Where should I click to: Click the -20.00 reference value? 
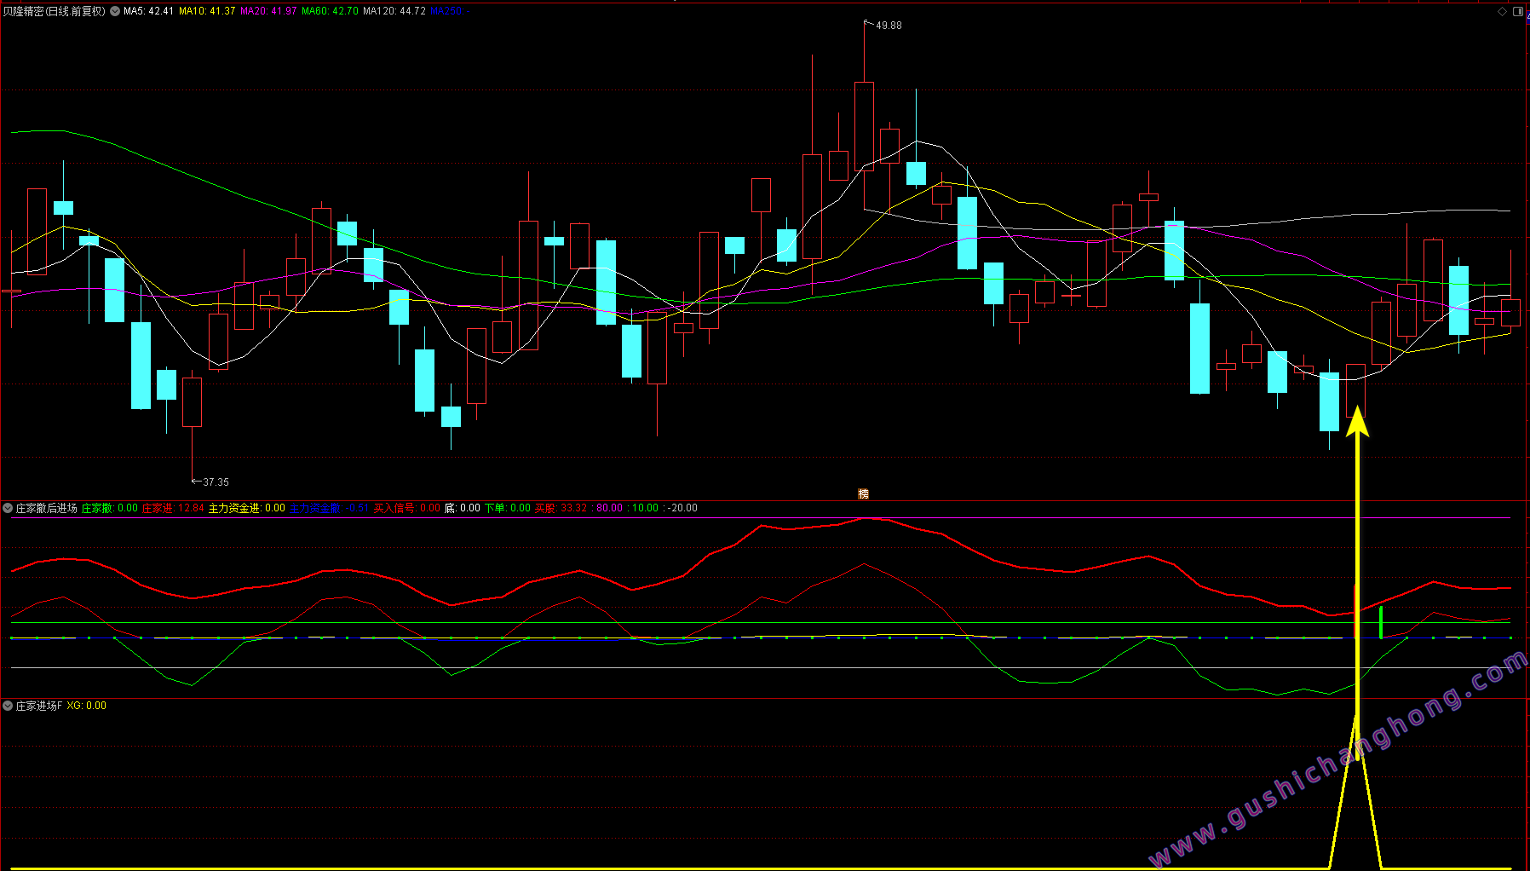pyautogui.click(x=682, y=508)
